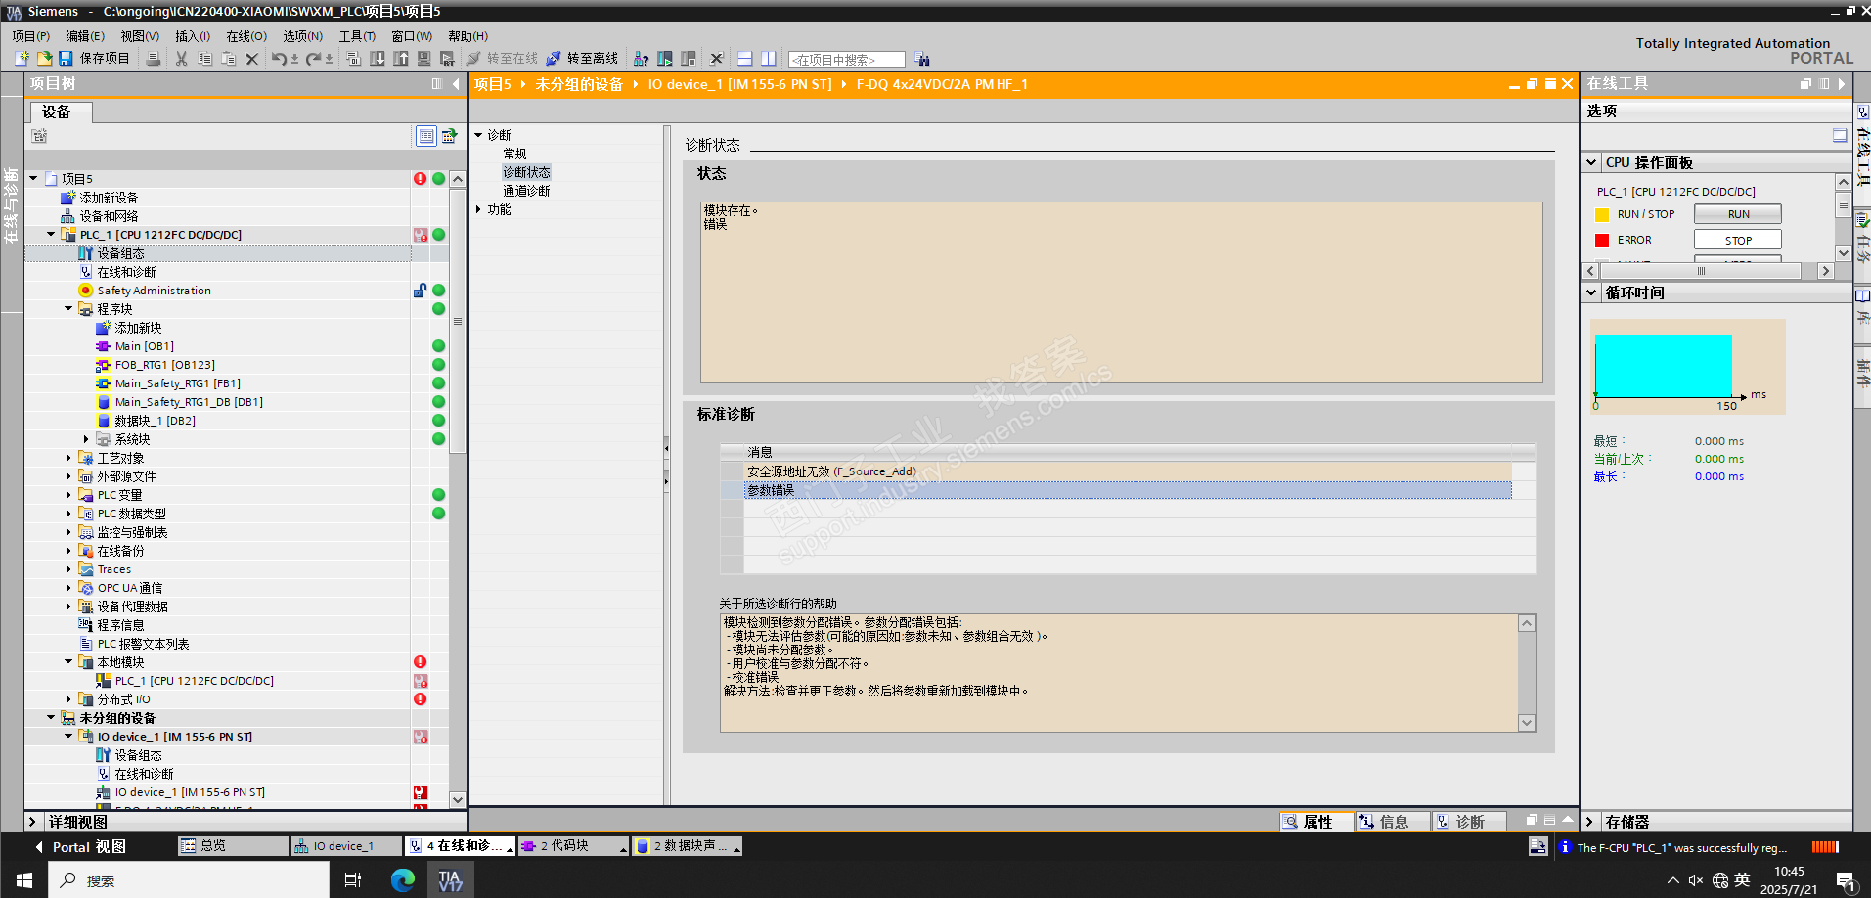1871x898 pixels.
Task: Open the 工具(T) menu
Action: click(x=357, y=36)
